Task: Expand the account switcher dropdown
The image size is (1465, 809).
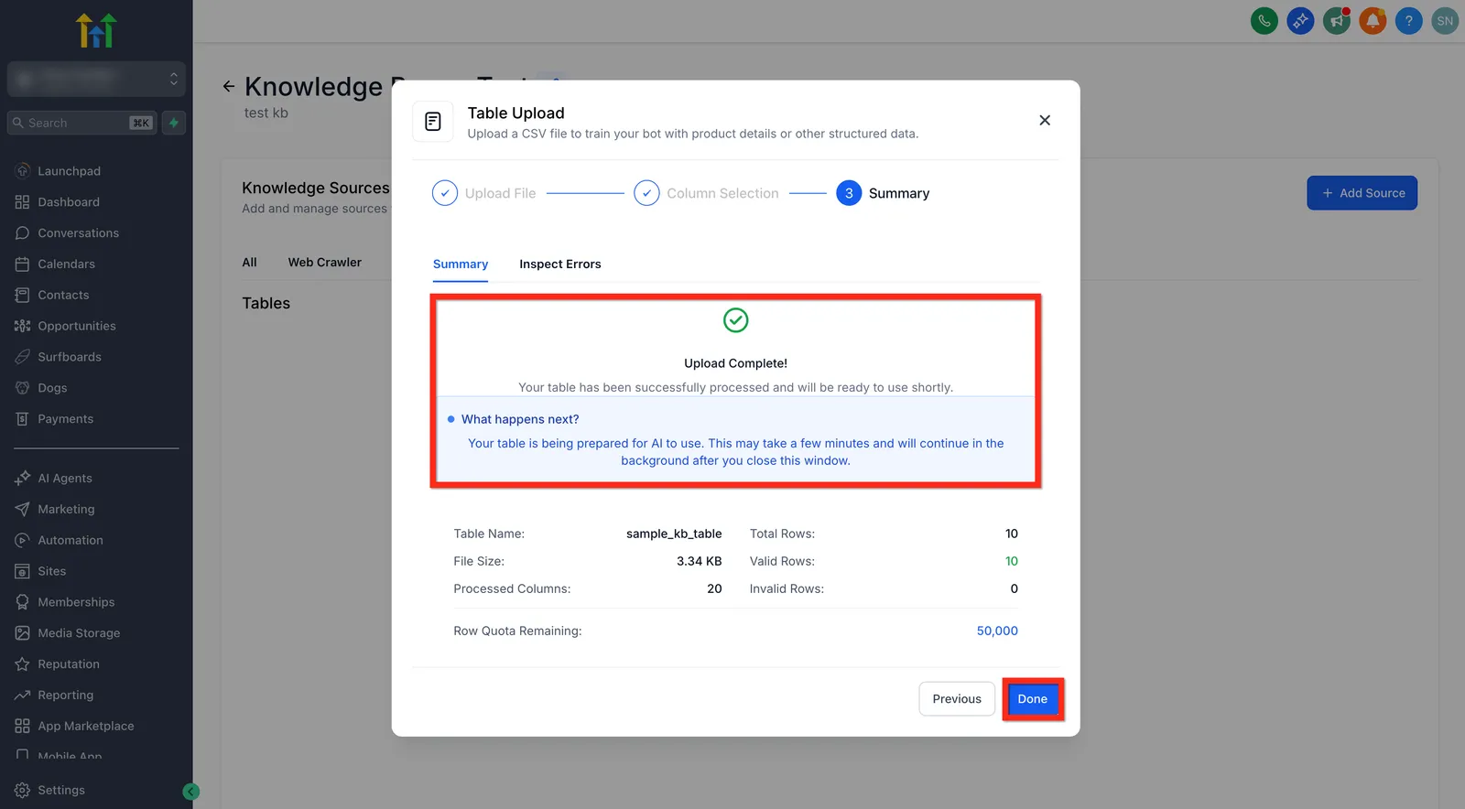Action: pos(96,79)
